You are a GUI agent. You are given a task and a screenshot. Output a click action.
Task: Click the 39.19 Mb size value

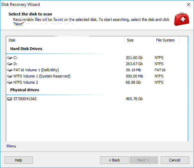point(133,70)
